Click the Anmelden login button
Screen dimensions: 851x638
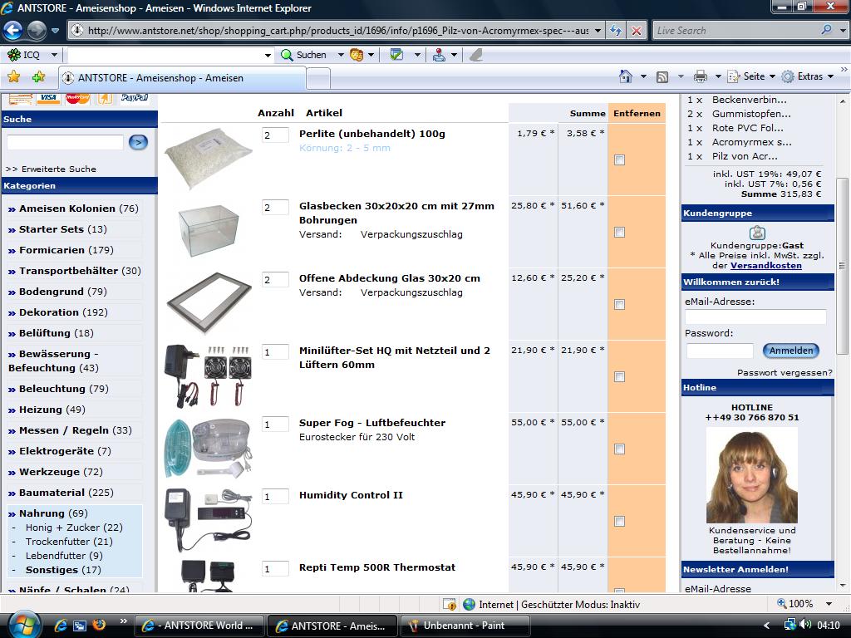coord(790,351)
